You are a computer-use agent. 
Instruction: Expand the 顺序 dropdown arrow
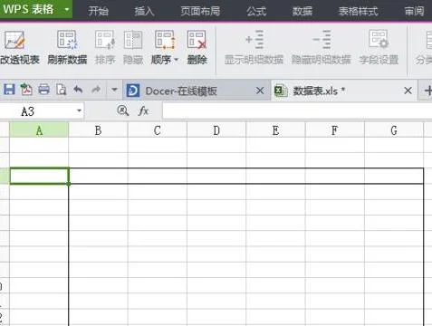176,60
